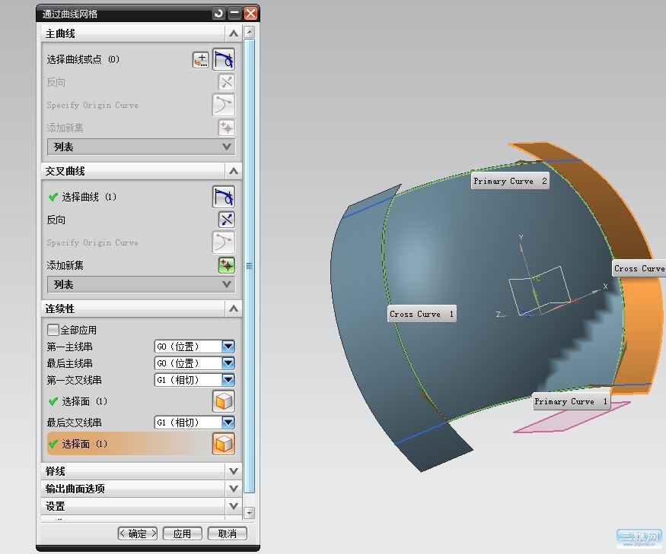
Task: Click curve select icon for 交叉曲线 选择曲线
Action: (x=224, y=198)
